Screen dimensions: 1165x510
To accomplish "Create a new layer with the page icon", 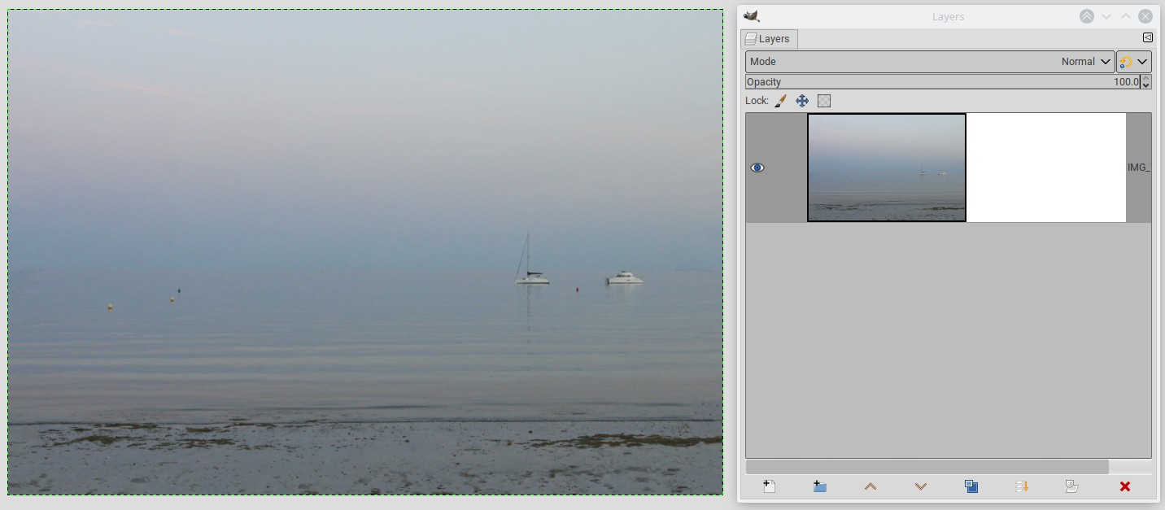I will [x=769, y=486].
